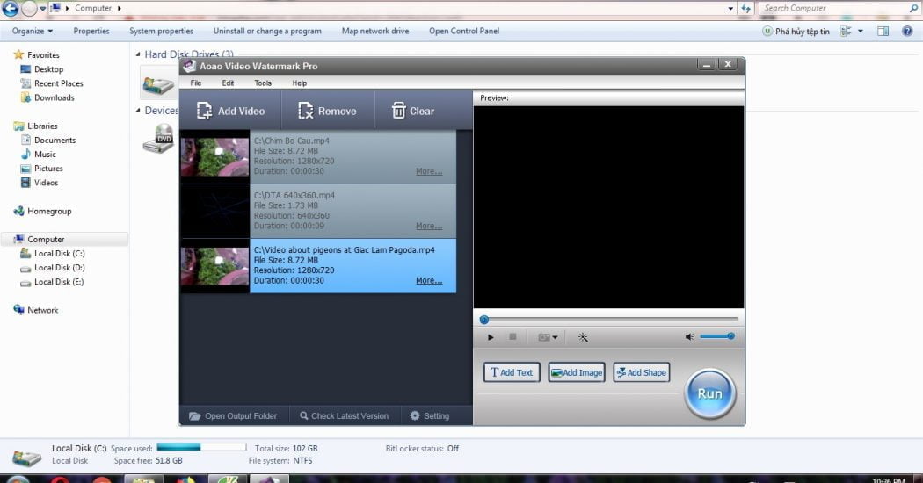Open the File menu in Aoao Video Watermark

tap(195, 83)
